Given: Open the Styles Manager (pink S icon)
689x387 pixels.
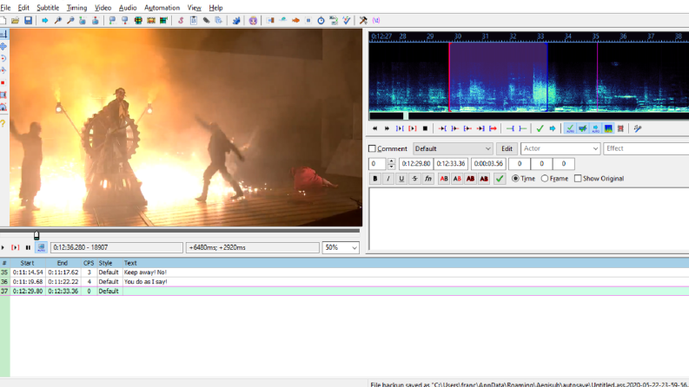Looking at the screenshot, I should click(x=181, y=20).
